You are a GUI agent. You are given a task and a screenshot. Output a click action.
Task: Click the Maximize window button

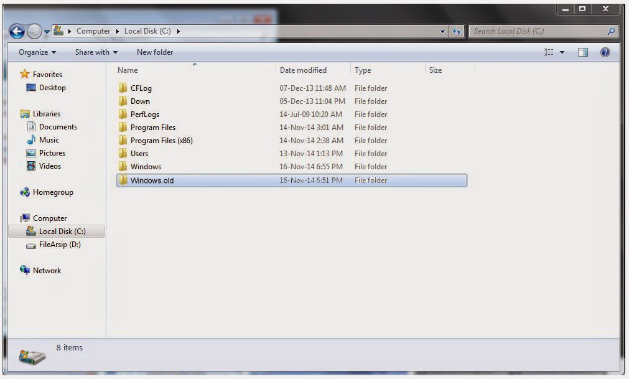(x=582, y=9)
